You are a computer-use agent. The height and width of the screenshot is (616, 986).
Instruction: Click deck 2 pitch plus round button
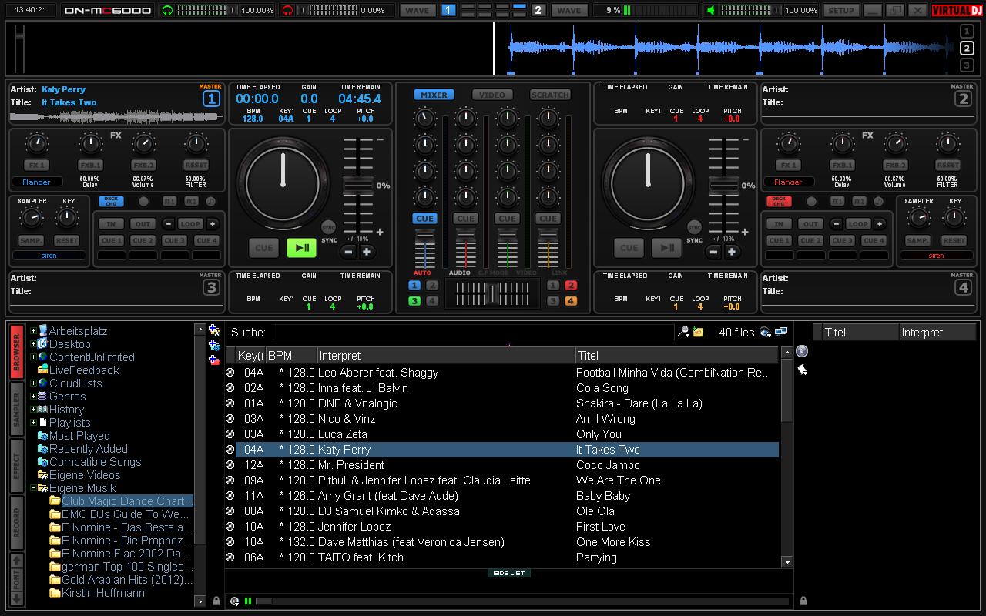coord(731,252)
